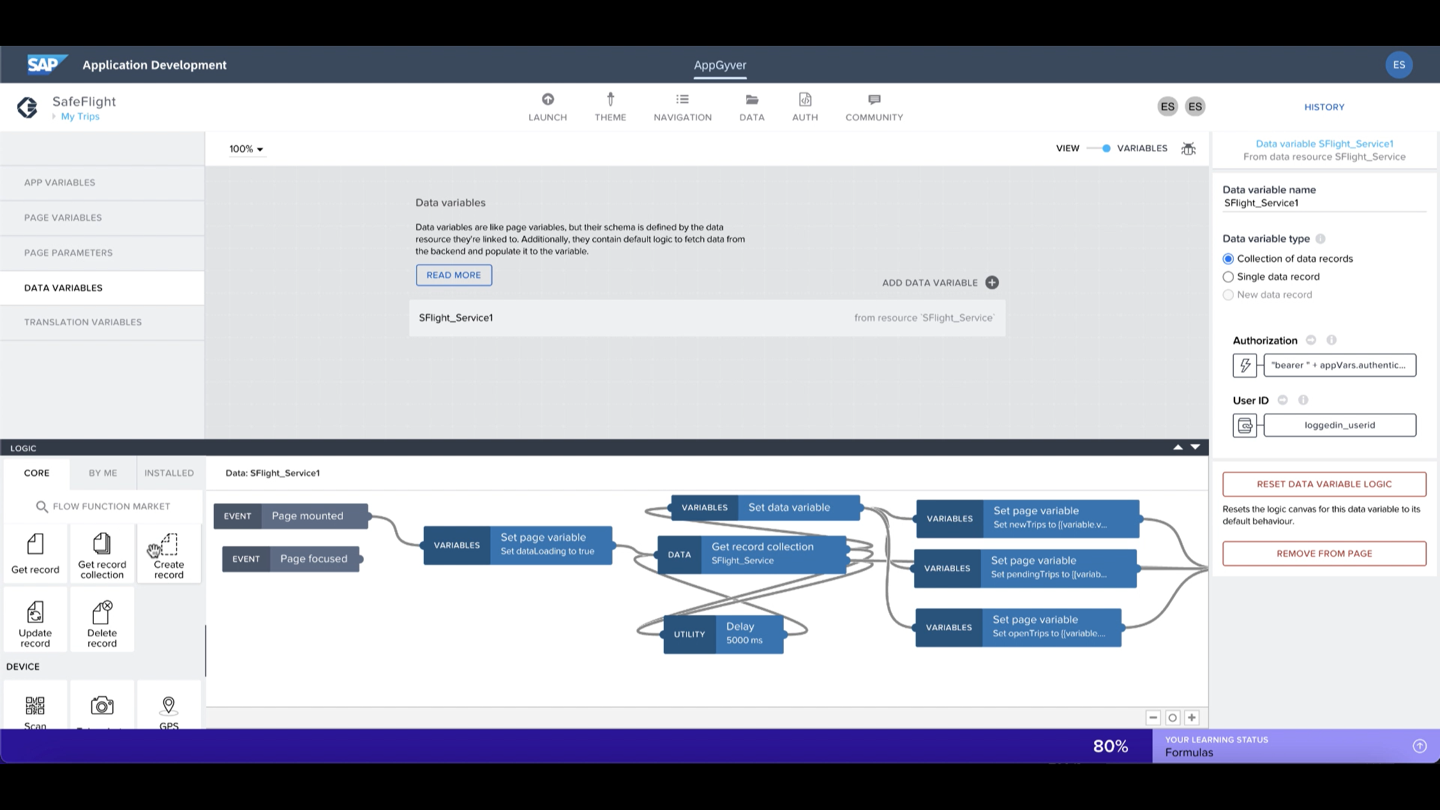Reset logic canvas zoom with circle button
This screenshot has width=1440, height=810.
click(x=1173, y=718)
